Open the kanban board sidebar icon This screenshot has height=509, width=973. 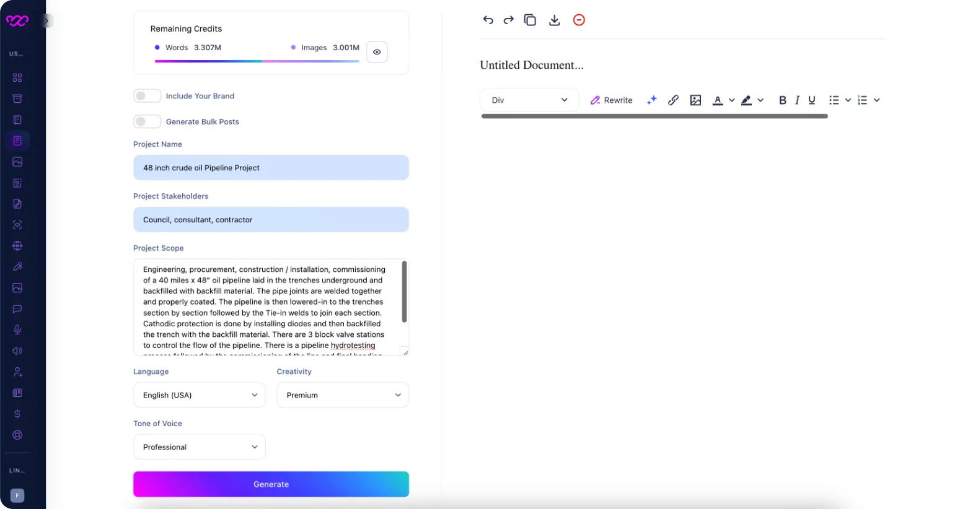[x=17, y=393]
